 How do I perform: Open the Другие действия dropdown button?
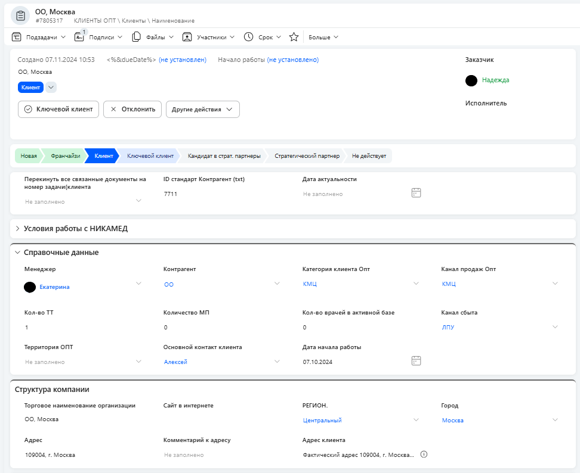click(x=203, y=109)
